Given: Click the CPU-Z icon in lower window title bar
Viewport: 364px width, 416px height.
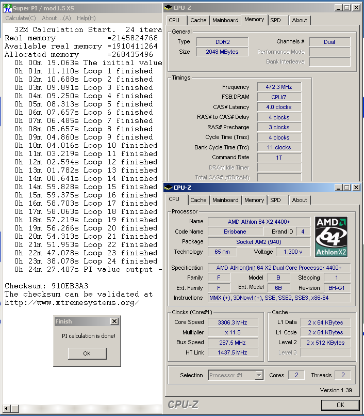Looking at the screenshot, I should point(168,188).
